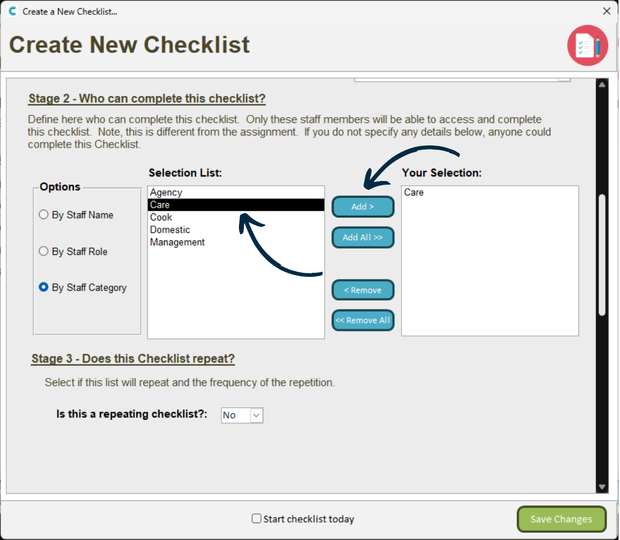The height and width of the screenshot is (540, 620).
Task: Click the Add All >> button
Action: (x=363, y=237)
